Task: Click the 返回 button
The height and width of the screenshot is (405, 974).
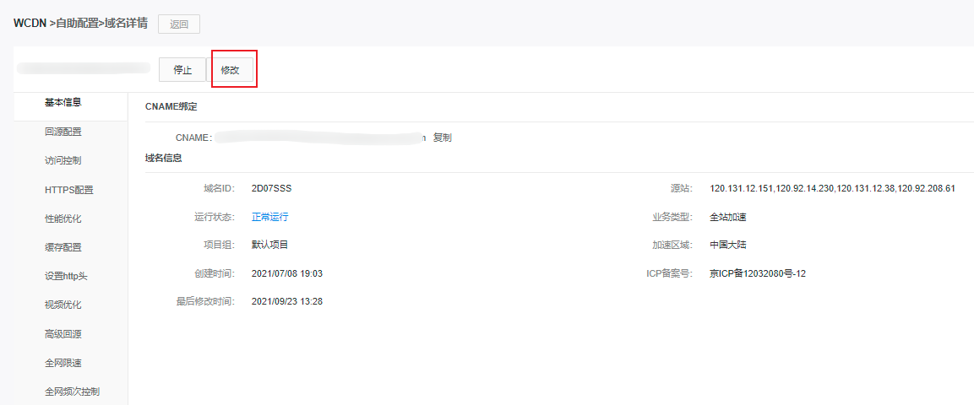Action: coord(179,24)
